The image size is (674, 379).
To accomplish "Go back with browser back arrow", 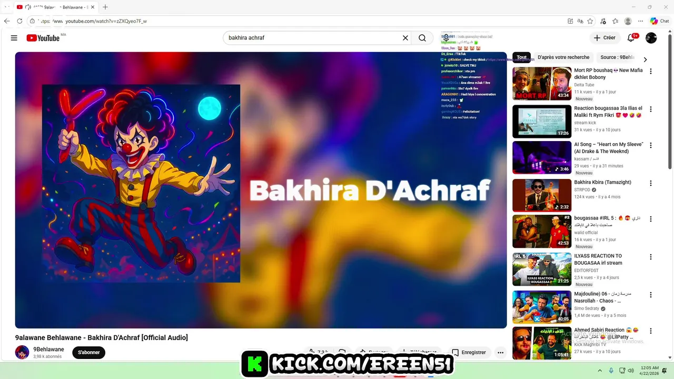I will [7, 21].
